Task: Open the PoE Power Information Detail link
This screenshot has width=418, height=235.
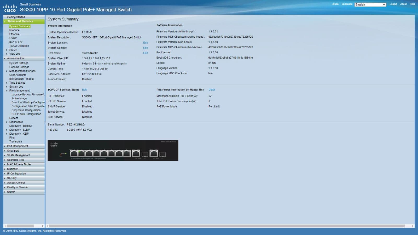Action: tap(212, 90)
